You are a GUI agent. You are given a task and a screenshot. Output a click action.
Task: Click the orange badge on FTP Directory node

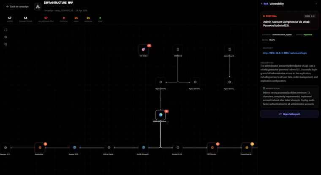(218, 144)
